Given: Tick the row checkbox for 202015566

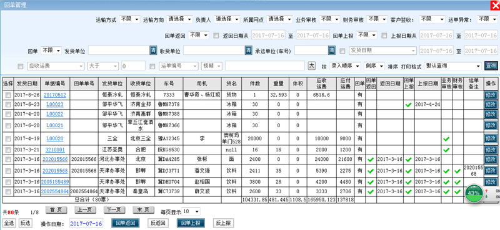Looking at the screenshot, I should (x=8, y=160).
